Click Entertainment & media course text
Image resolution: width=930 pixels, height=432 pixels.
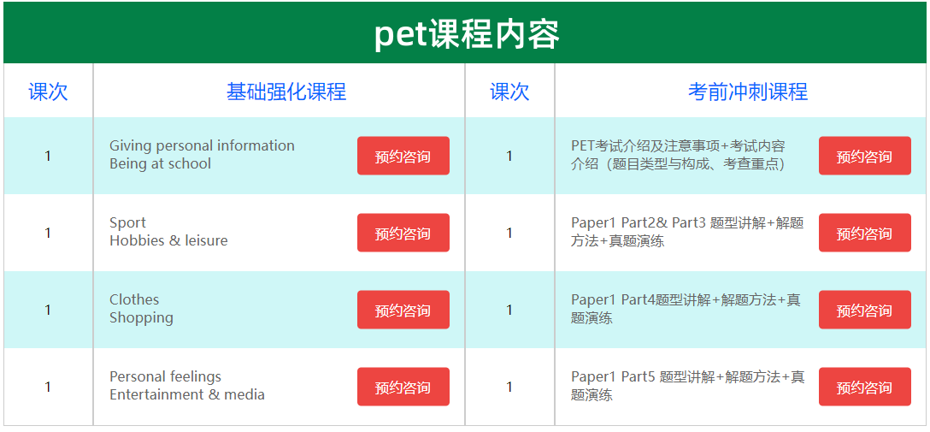187,394
